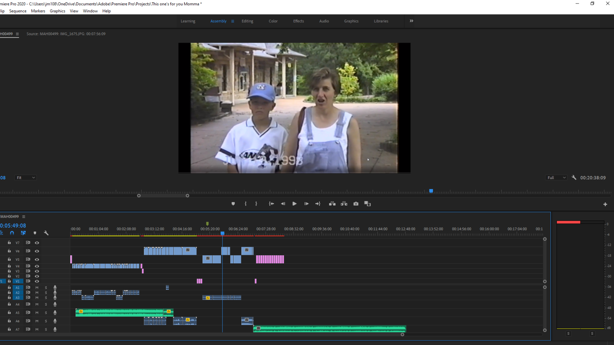Open Timeline Display Settings wrench
614x345 pixels.
coord(46,233)
